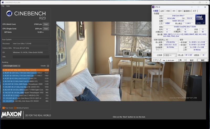Switch to the 主板 tab in CPU-Z
210x129 pixels.
[x=162, y=11]
